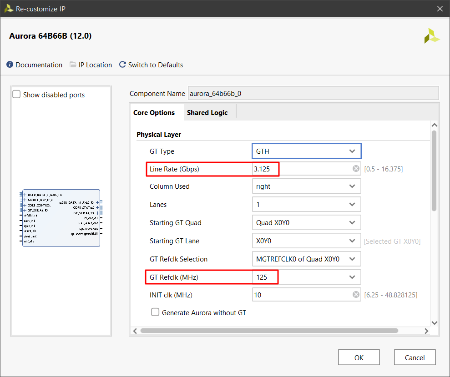This screenshot has height=377, width=450.
Task: Click the Column Used label
Action: coord(170,186)
